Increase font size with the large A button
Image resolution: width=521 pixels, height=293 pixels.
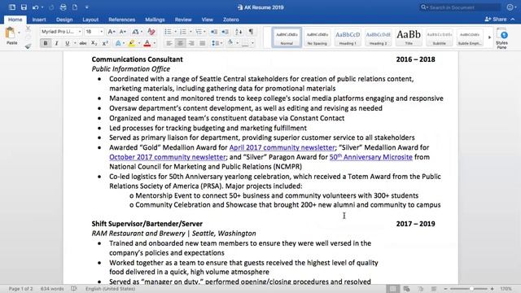[x=112, y=32]
